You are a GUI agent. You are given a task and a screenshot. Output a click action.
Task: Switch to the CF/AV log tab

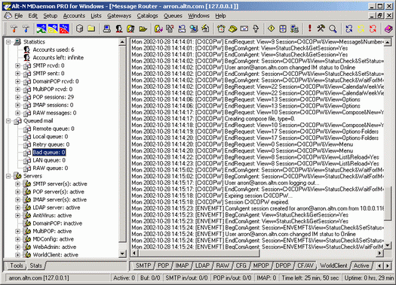[305, 265]
